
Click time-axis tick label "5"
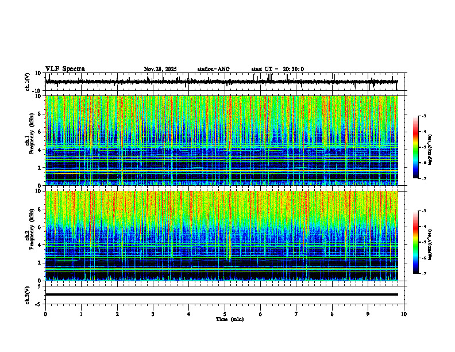click(x=225, y=314)
